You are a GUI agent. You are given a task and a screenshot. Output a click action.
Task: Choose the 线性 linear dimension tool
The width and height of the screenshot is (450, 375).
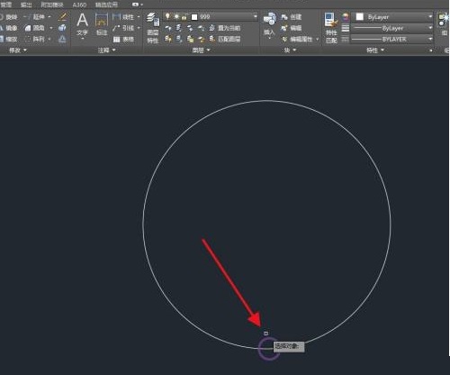(123, 17)
